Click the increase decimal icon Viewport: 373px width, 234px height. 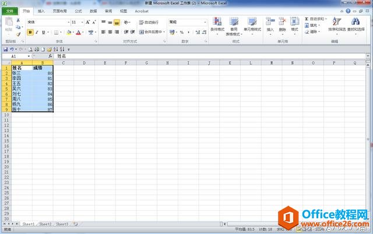198,32
